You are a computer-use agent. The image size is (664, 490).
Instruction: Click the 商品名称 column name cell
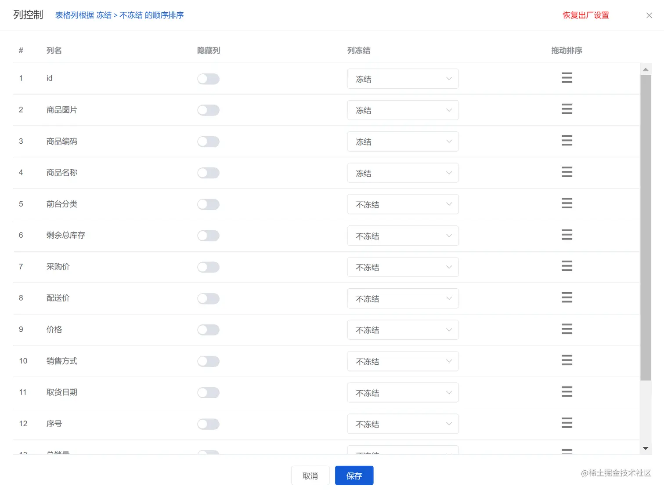pos(62,173)
